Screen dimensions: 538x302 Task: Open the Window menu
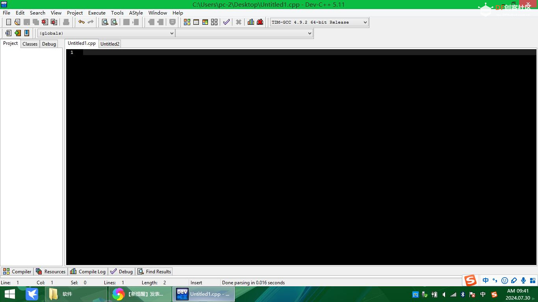[x=158, y=13]
